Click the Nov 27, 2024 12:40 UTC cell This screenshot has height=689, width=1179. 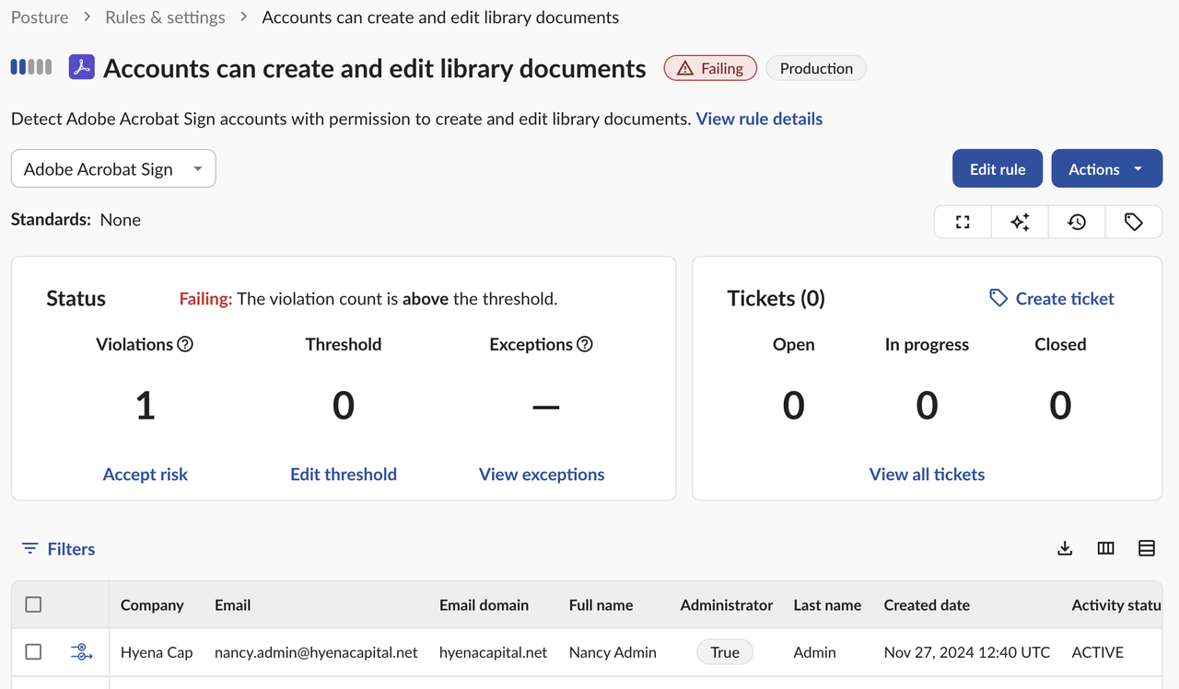[x=967, y=652]
